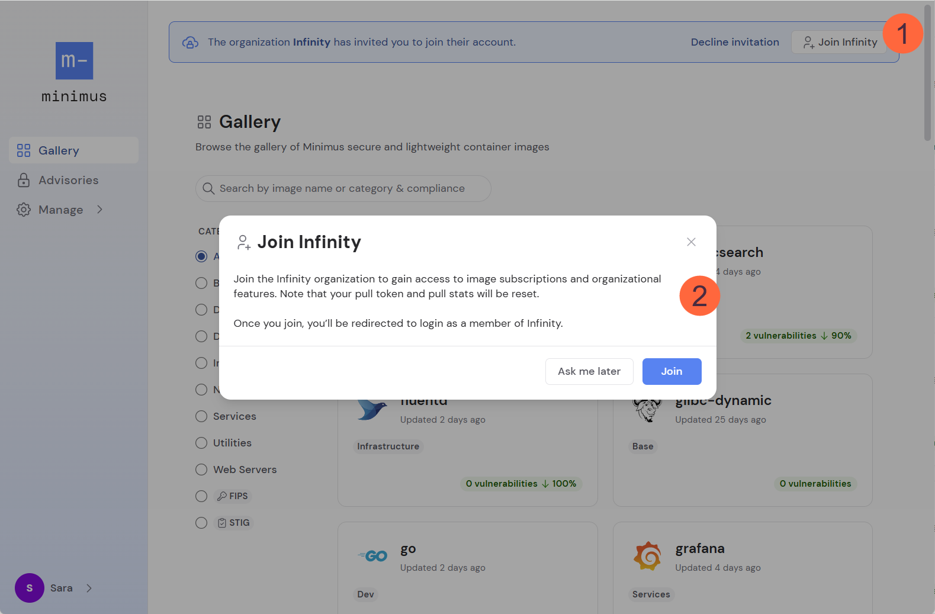The width and height of the screenshot is (935, 614).
Task: Click the fluentd bird logo
Action: point(372,409)
